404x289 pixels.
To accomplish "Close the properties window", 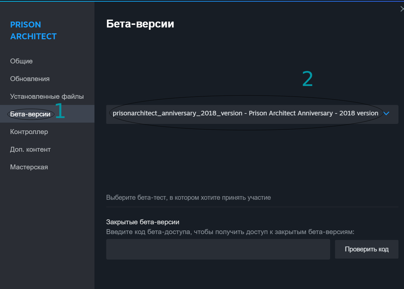I will coord(402,9).
